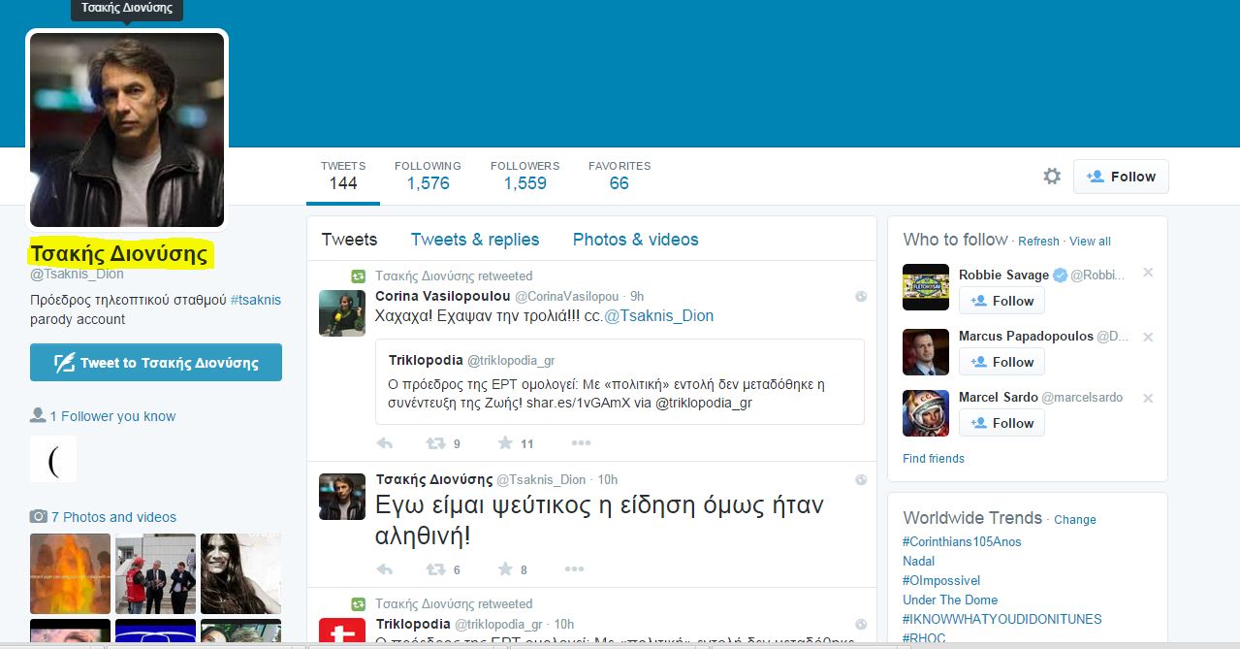The height and width of the screenshot is (649, 1240).
Task: Open the news team photo thumbnail
Action: pos(155,573)
